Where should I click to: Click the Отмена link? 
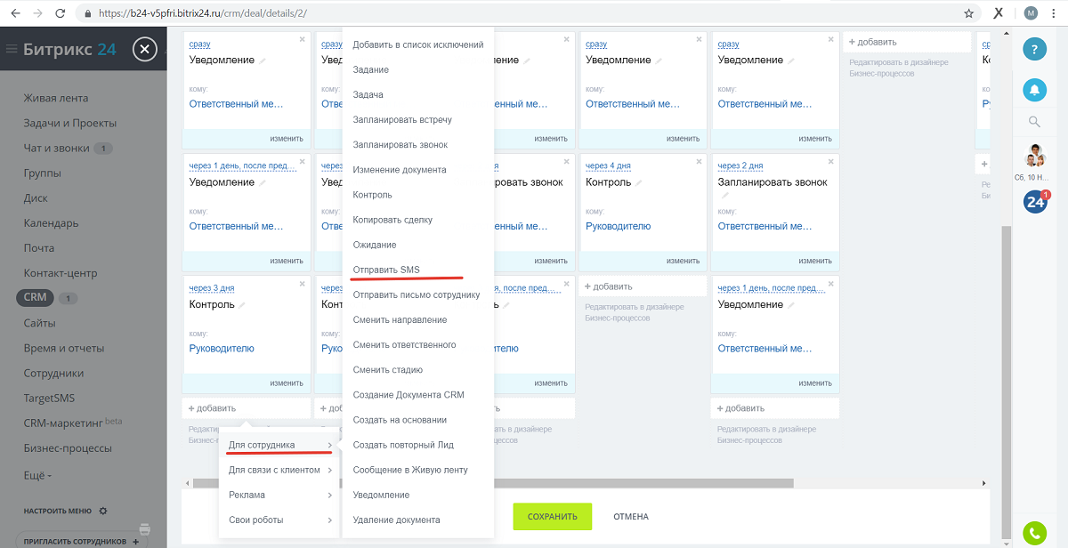pyautogui.click(x=631, y=516)
